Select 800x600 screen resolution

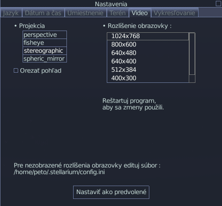point(148,44)
